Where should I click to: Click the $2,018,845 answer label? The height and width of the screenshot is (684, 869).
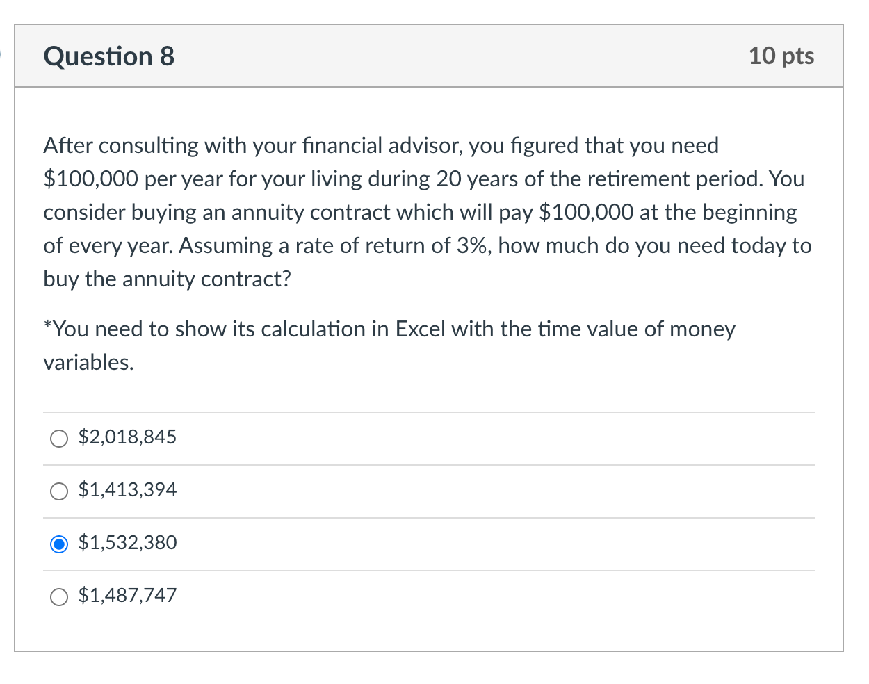tap(128, 437)
